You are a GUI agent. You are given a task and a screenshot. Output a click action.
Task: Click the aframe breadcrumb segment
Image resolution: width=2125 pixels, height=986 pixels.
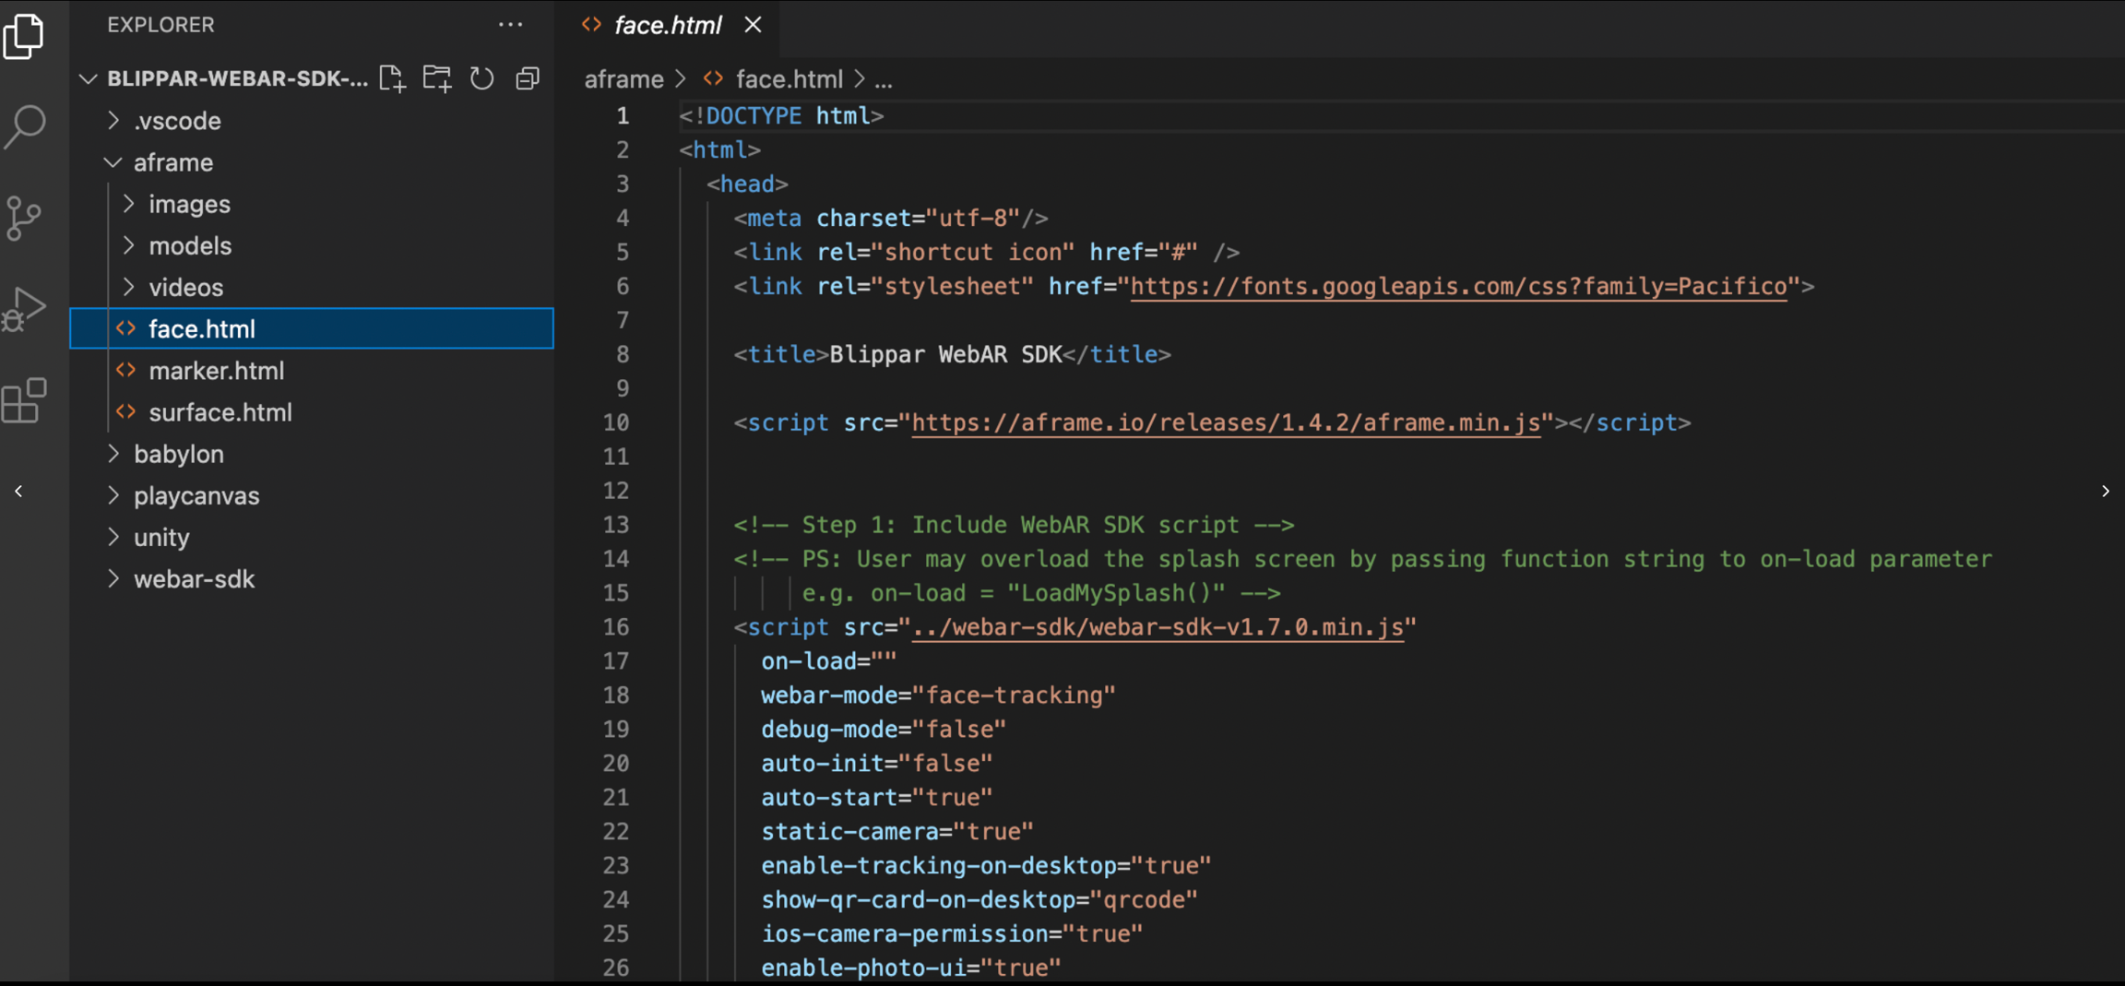(623, 79)
